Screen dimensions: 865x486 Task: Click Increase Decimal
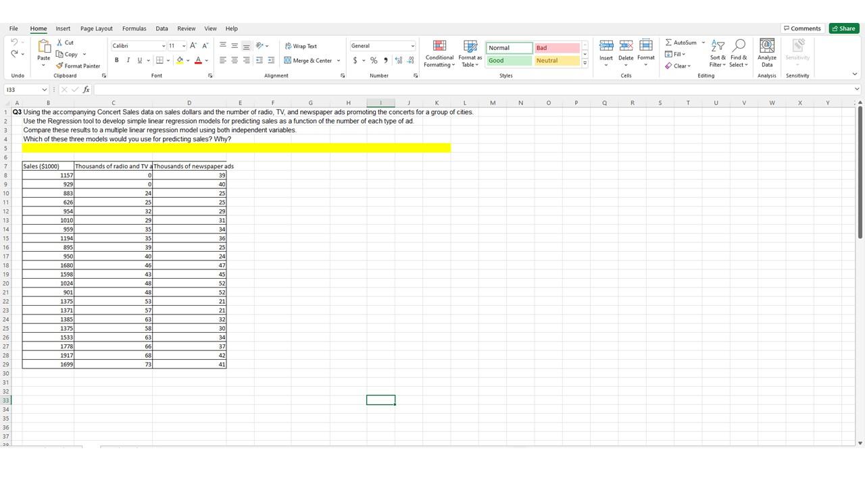tap(399, 60)
